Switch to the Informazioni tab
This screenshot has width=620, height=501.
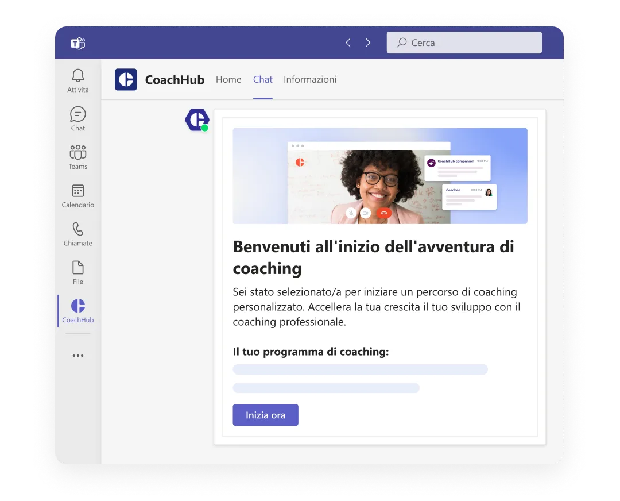[x=310, y=79]
